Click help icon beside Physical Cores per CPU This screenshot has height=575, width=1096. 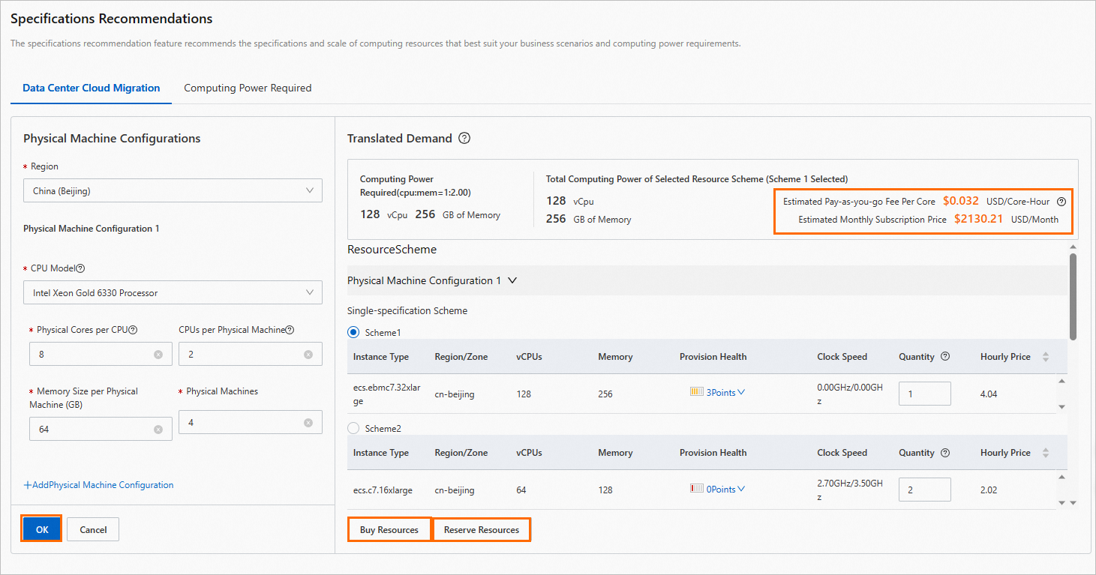tap(134, 330)
